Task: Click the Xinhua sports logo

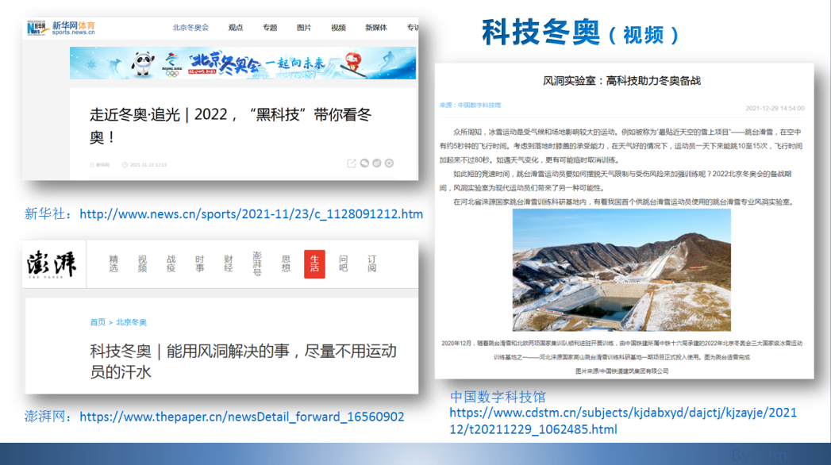Action: pyautogui.click(x=61, y=28)
